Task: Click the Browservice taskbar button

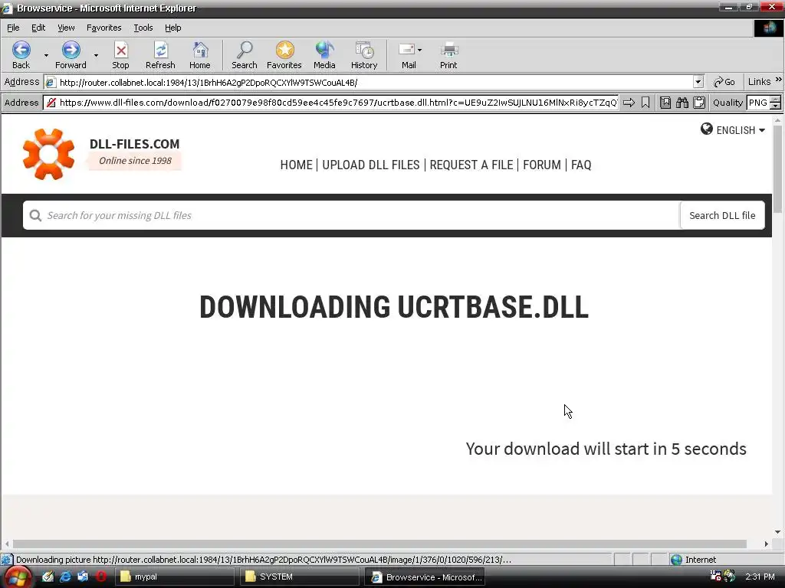Action: click(x=424, y=577)
